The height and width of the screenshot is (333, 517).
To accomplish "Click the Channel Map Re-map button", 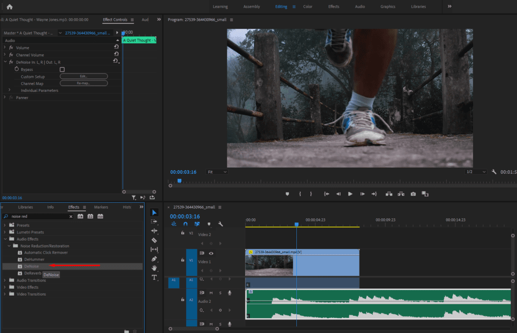I will (84, 83).
